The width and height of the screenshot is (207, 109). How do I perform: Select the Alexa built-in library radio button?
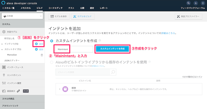(52, 62)
